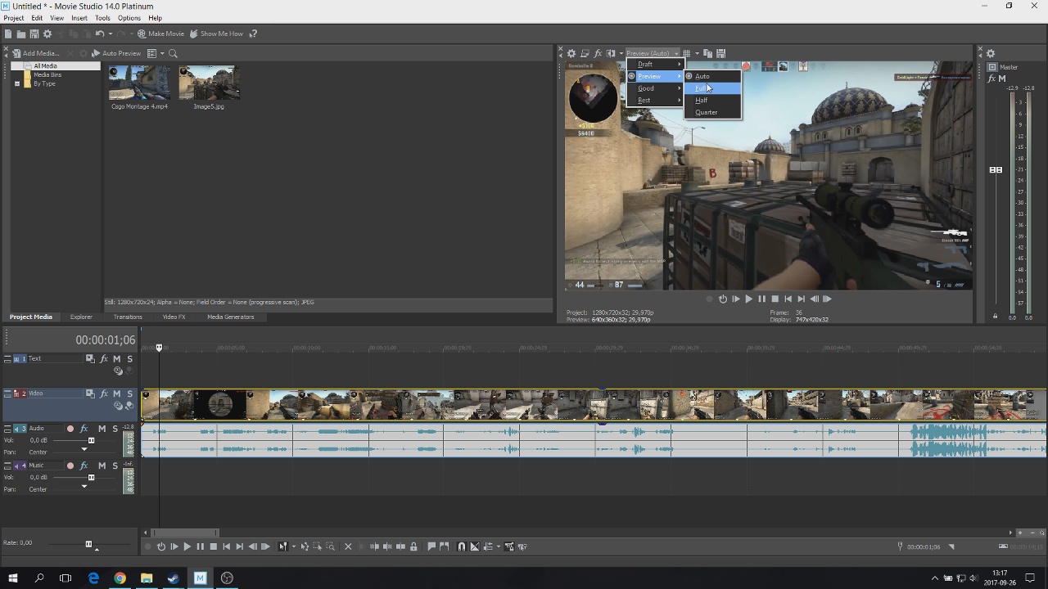Choose Full preview quality
This screenshot has height=589, width=1048.
(x=712, y=88)
